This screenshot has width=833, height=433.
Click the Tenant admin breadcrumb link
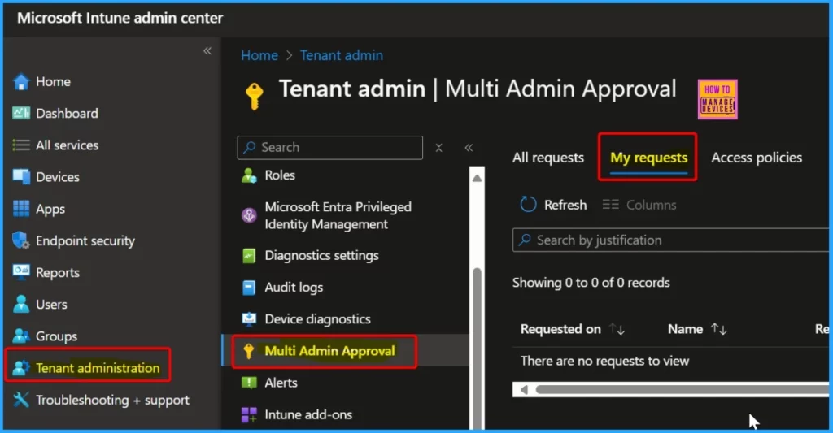click(342, 55)
